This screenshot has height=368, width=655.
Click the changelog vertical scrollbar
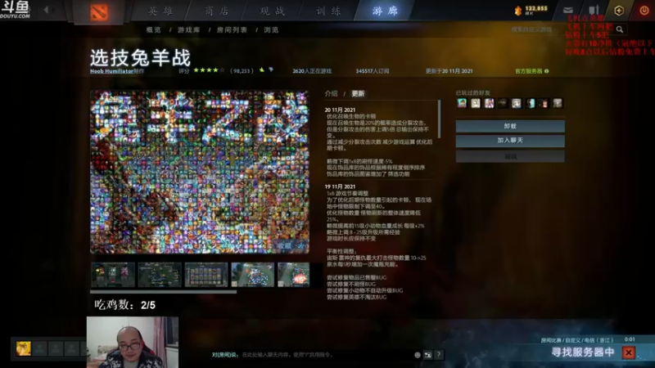coord(439,119)
